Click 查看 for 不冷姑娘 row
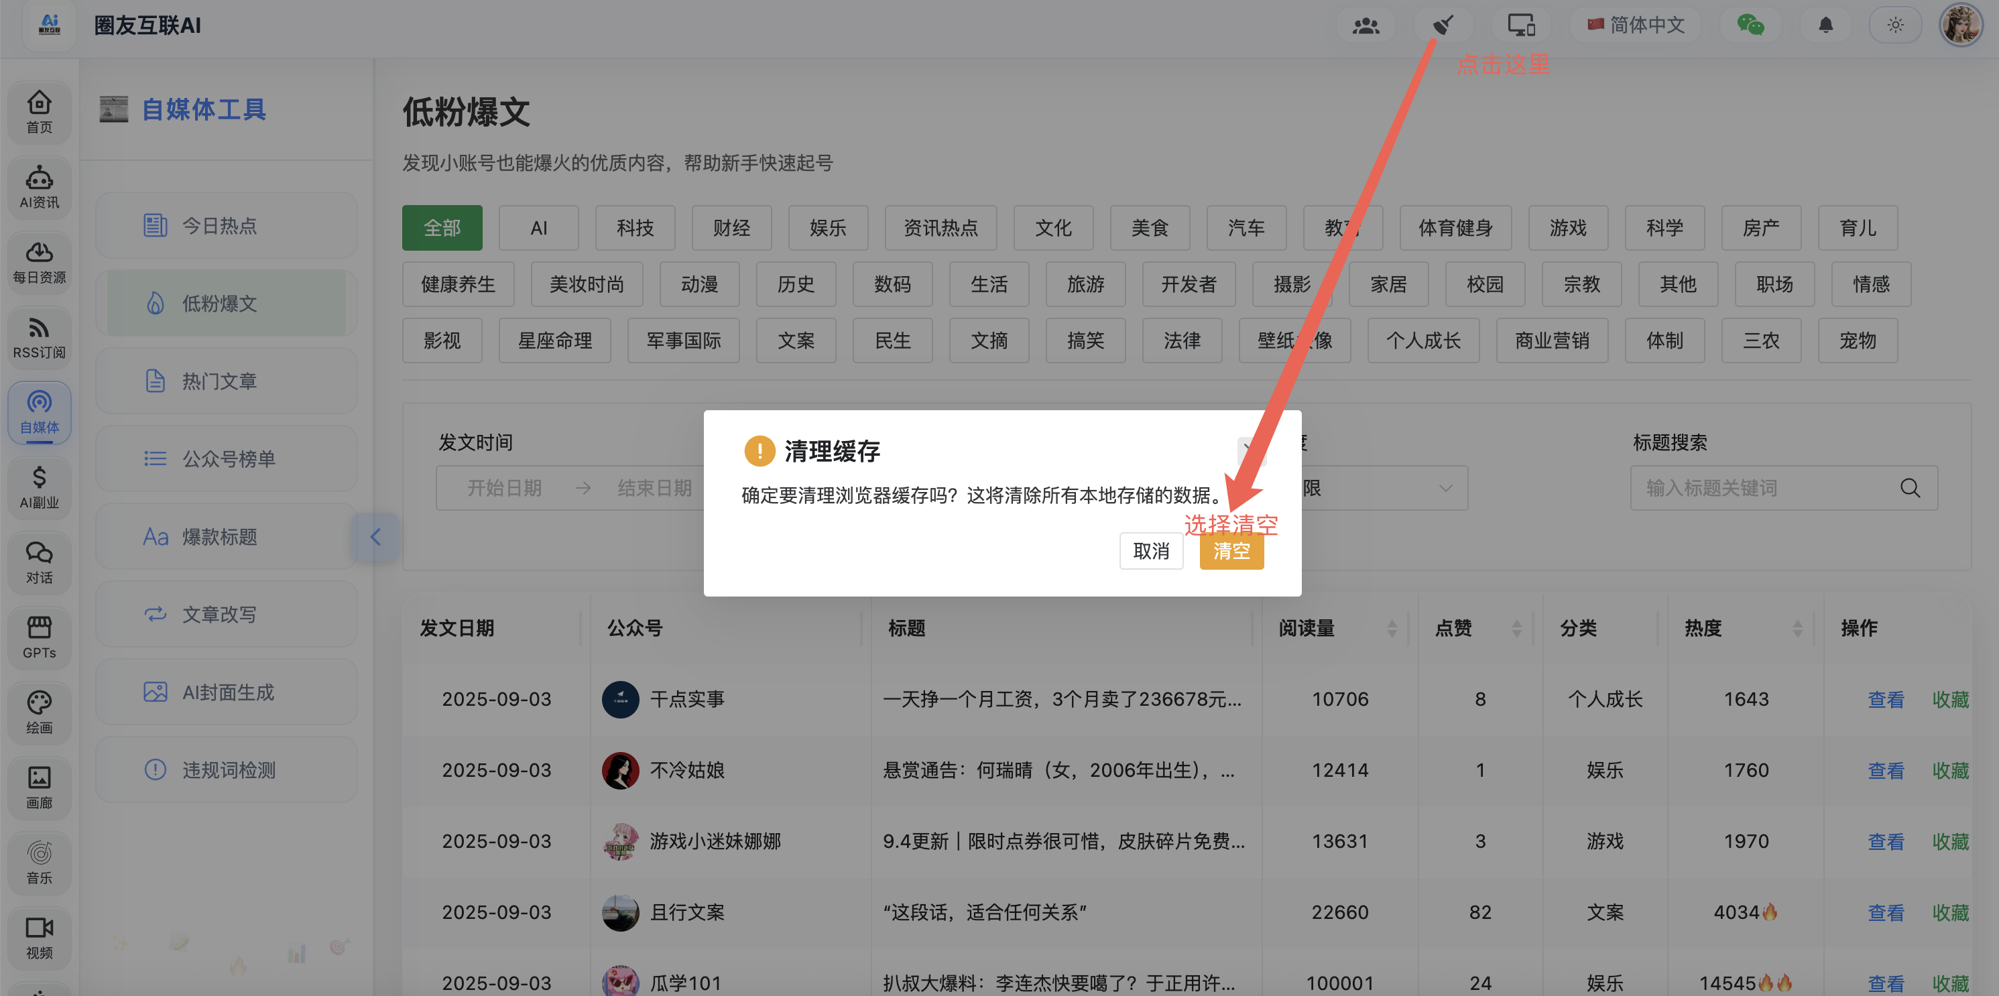The height and width of the screenshot is (996, 1999). 1886,771
